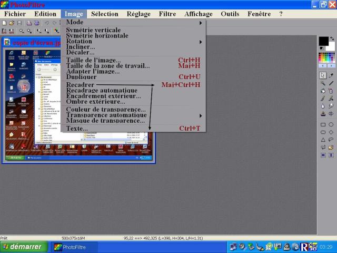337x253 pixels.
Task: Click the previous palette page arrow
Action: point(323,65)
